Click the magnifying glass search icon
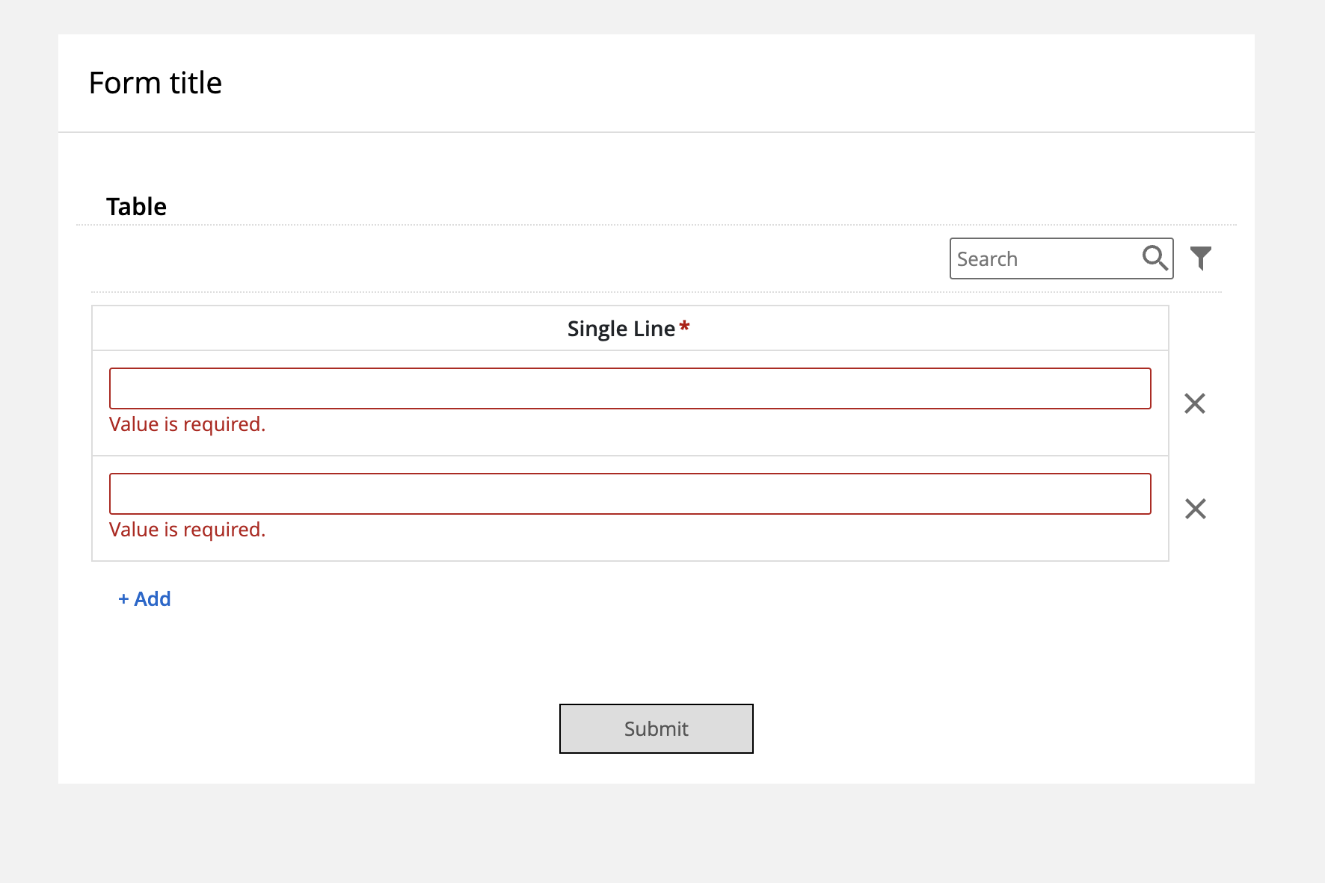The width and height of the screenshot is (1325, 883). (x=1155, y=258)
